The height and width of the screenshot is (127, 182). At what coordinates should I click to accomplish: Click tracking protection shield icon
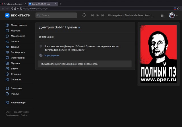[x=12, y=9]
